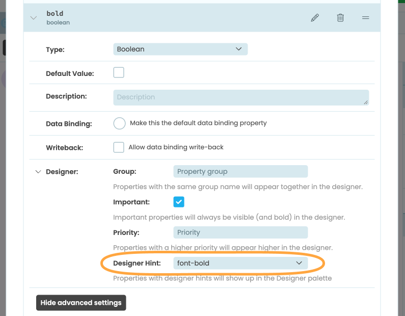Click the Property group input field
This screenshot has height=316, width=405.
coord(240,172)
